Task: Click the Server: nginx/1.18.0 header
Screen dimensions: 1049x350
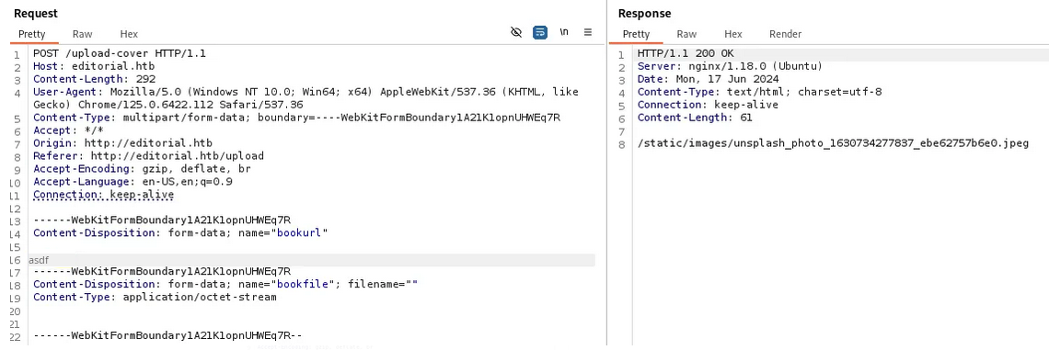Action: tap(730, 66)
